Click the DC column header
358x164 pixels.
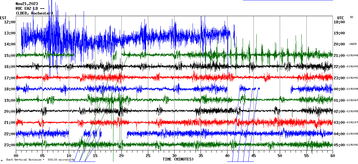352,17
